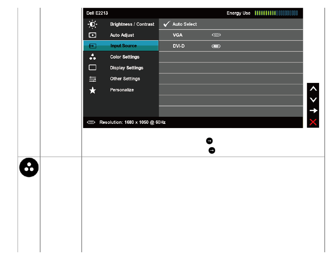Screen dimensions: 336x260
Task: Click the red X exit button
Action: click(x=313, y=122)
